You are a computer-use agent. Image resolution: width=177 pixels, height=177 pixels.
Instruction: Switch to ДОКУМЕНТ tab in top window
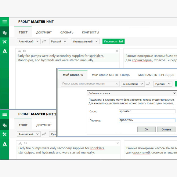[x=44, y=33]
